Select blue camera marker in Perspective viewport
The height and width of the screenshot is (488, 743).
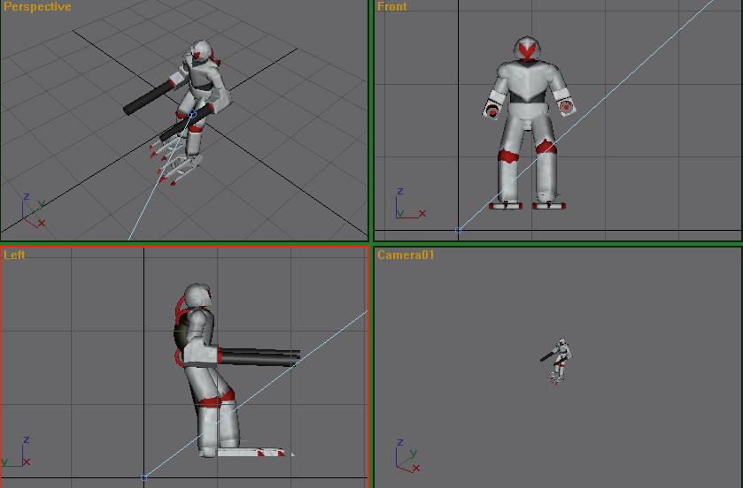click(192, 114)
